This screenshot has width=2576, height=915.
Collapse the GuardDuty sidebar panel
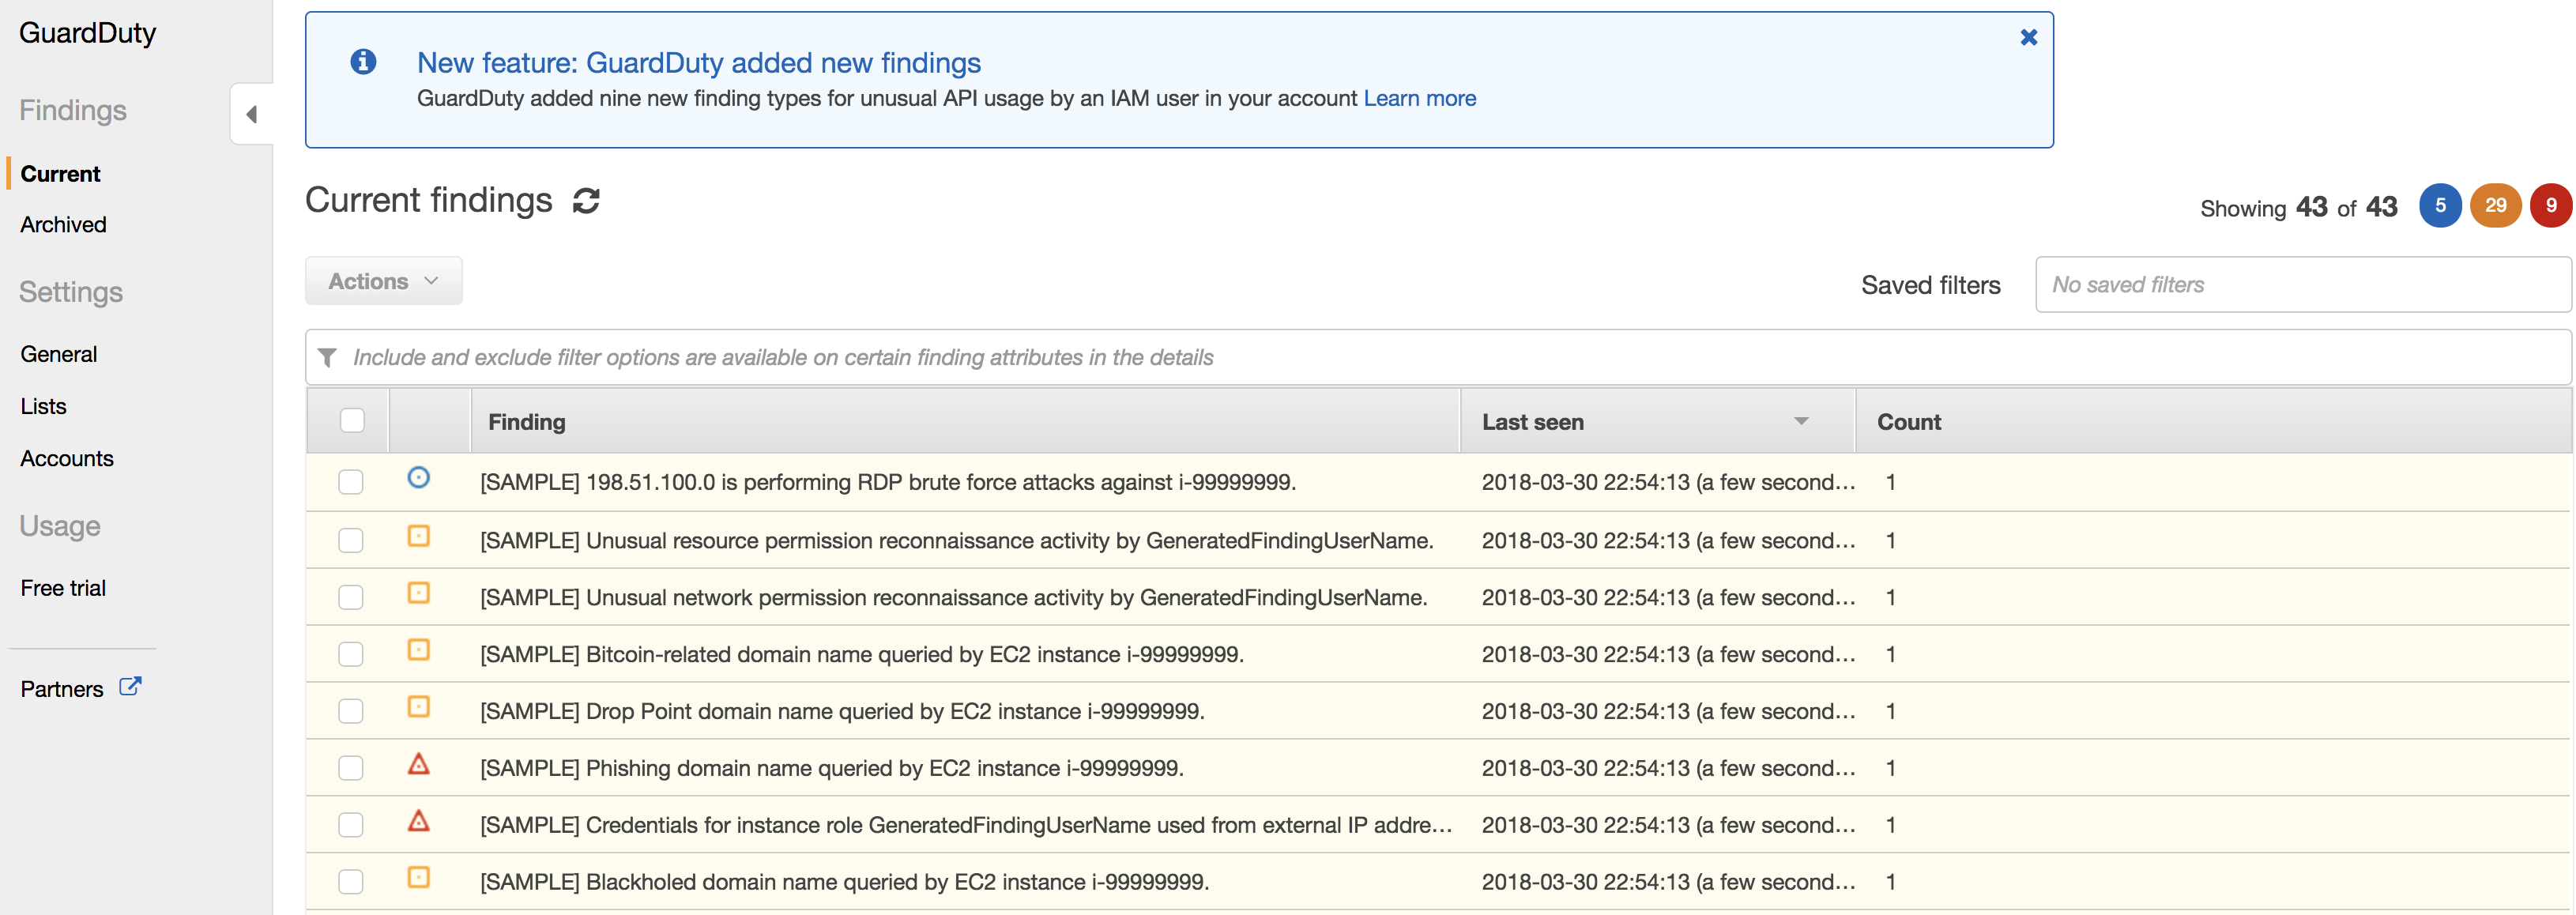click(252, 114)
